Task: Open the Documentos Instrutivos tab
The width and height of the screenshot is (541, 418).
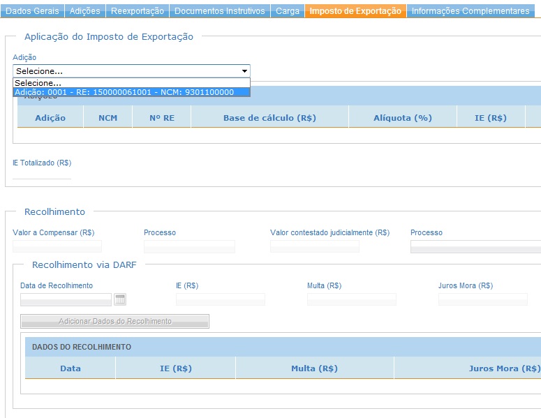Action: 219,11
